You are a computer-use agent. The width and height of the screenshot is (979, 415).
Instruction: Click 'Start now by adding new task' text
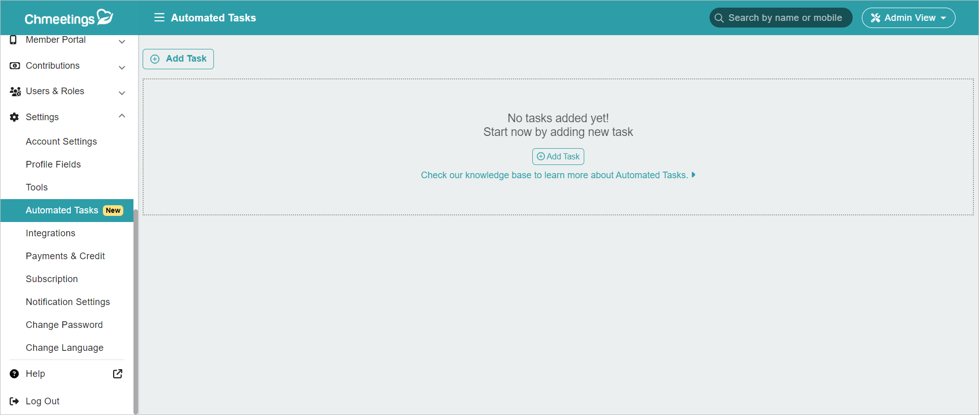click(558, 132)
